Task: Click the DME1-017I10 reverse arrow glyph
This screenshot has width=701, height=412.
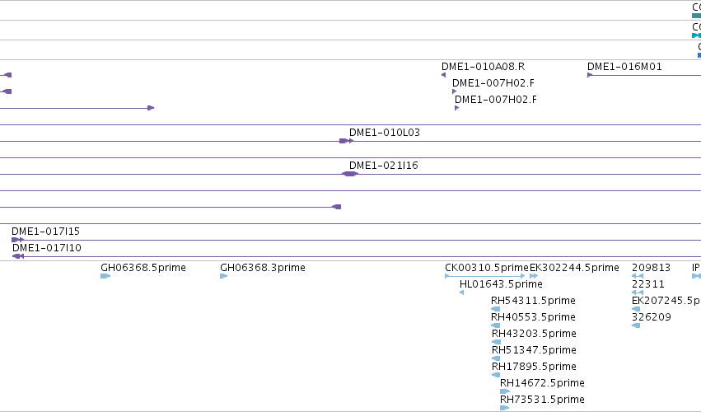Action: pyautogui.click(x=18, y=256)
